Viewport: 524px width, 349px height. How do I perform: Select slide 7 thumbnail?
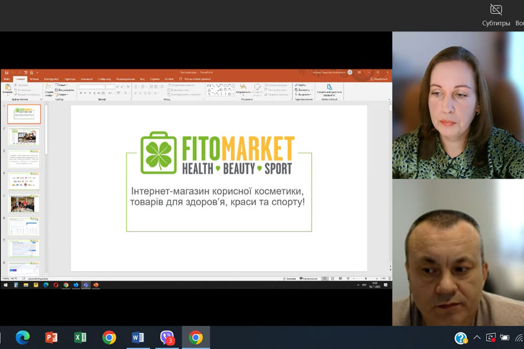24,248
